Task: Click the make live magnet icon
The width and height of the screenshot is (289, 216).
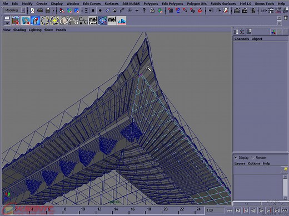Action: [200, 11]
